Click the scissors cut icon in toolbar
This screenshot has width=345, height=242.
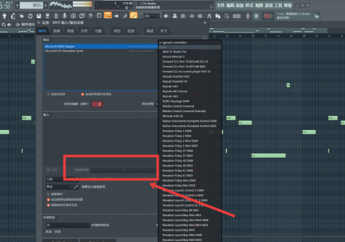56,16
